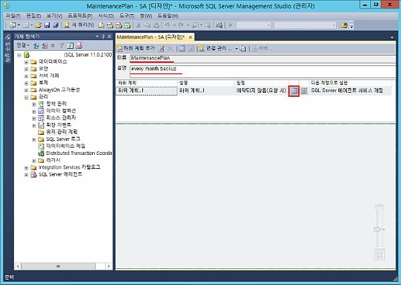
Task: Click the Refresh icon in Object Explorer
Action: point(70,45)
